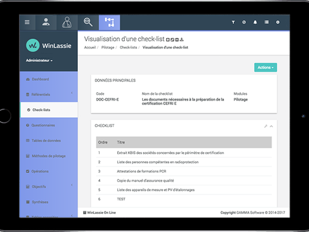Image resolution: width=309 pixels, height=232 pixels.
Task: Click the Dashboard sidebar icon
Action: [x=28, y=79]
